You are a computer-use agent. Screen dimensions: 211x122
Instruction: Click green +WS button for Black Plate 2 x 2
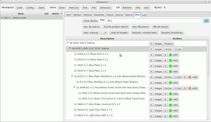pos(173,60)
